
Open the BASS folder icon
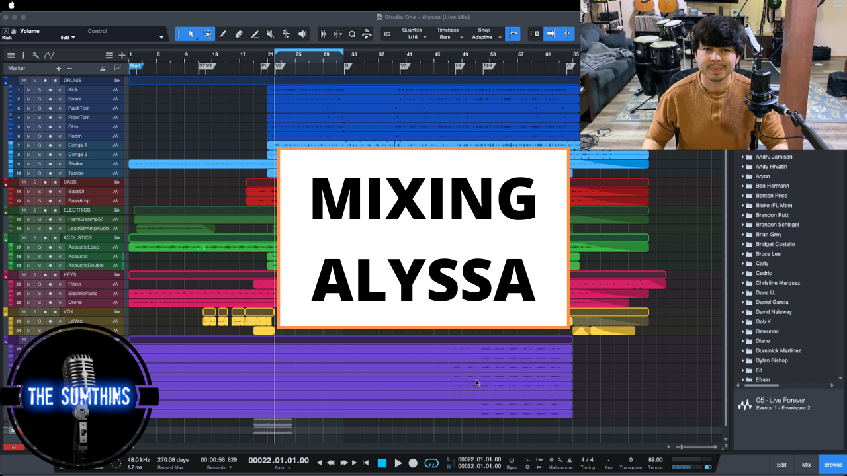(x=117, y=182)
